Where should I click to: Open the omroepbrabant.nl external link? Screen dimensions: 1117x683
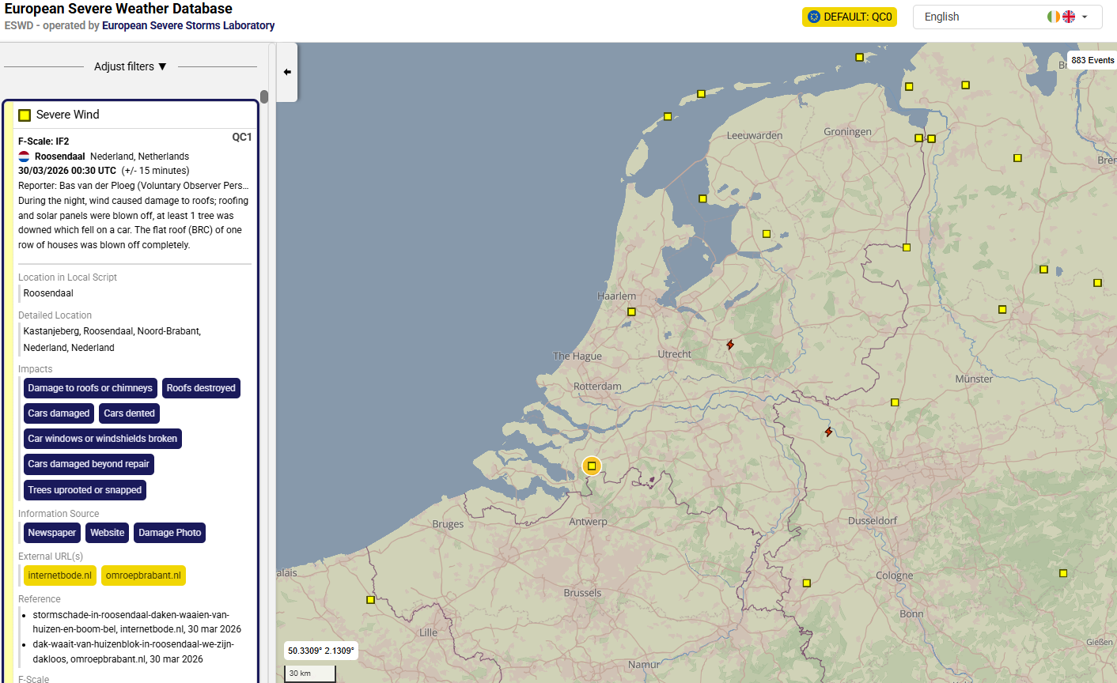click(143, 575)
